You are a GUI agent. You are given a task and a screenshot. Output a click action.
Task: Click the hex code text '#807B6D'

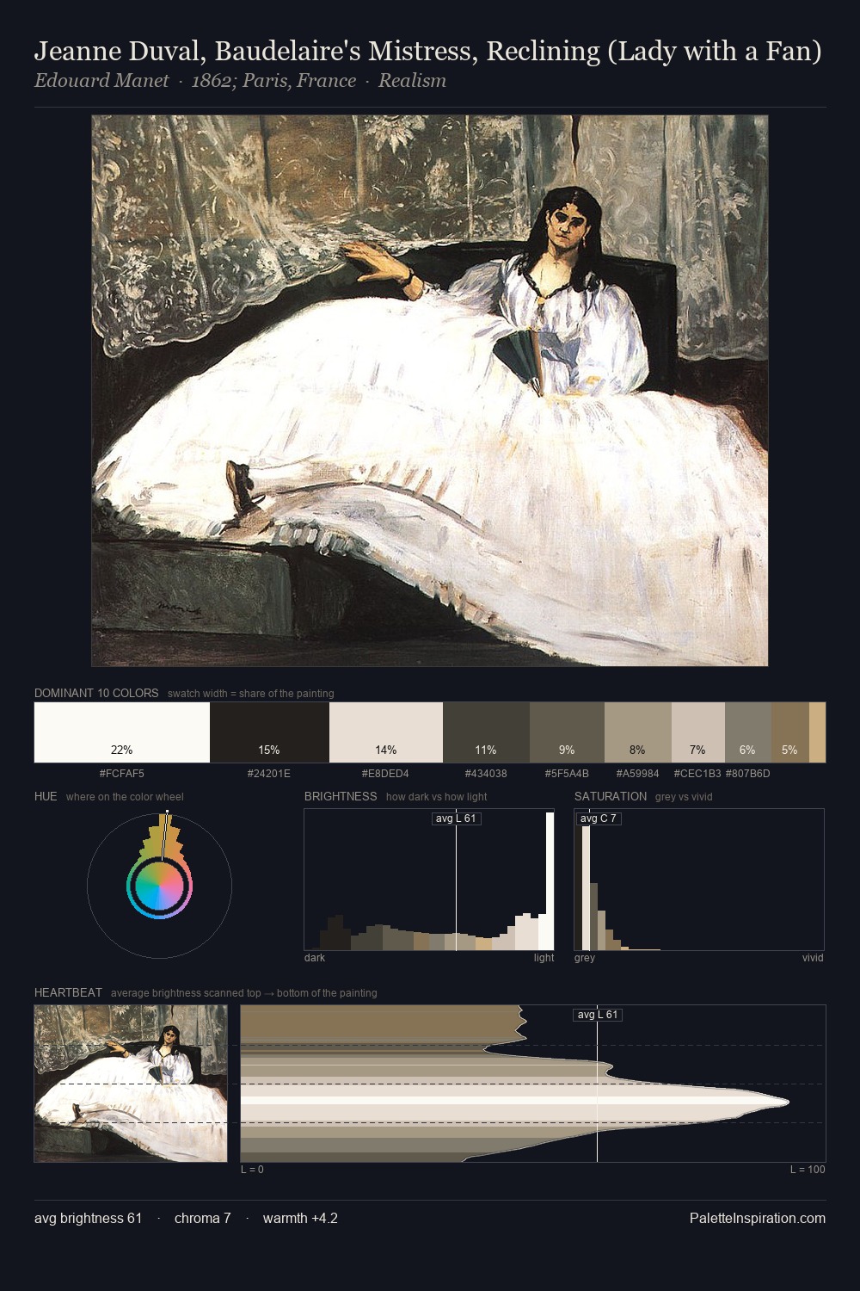click(x=747, y=774)
